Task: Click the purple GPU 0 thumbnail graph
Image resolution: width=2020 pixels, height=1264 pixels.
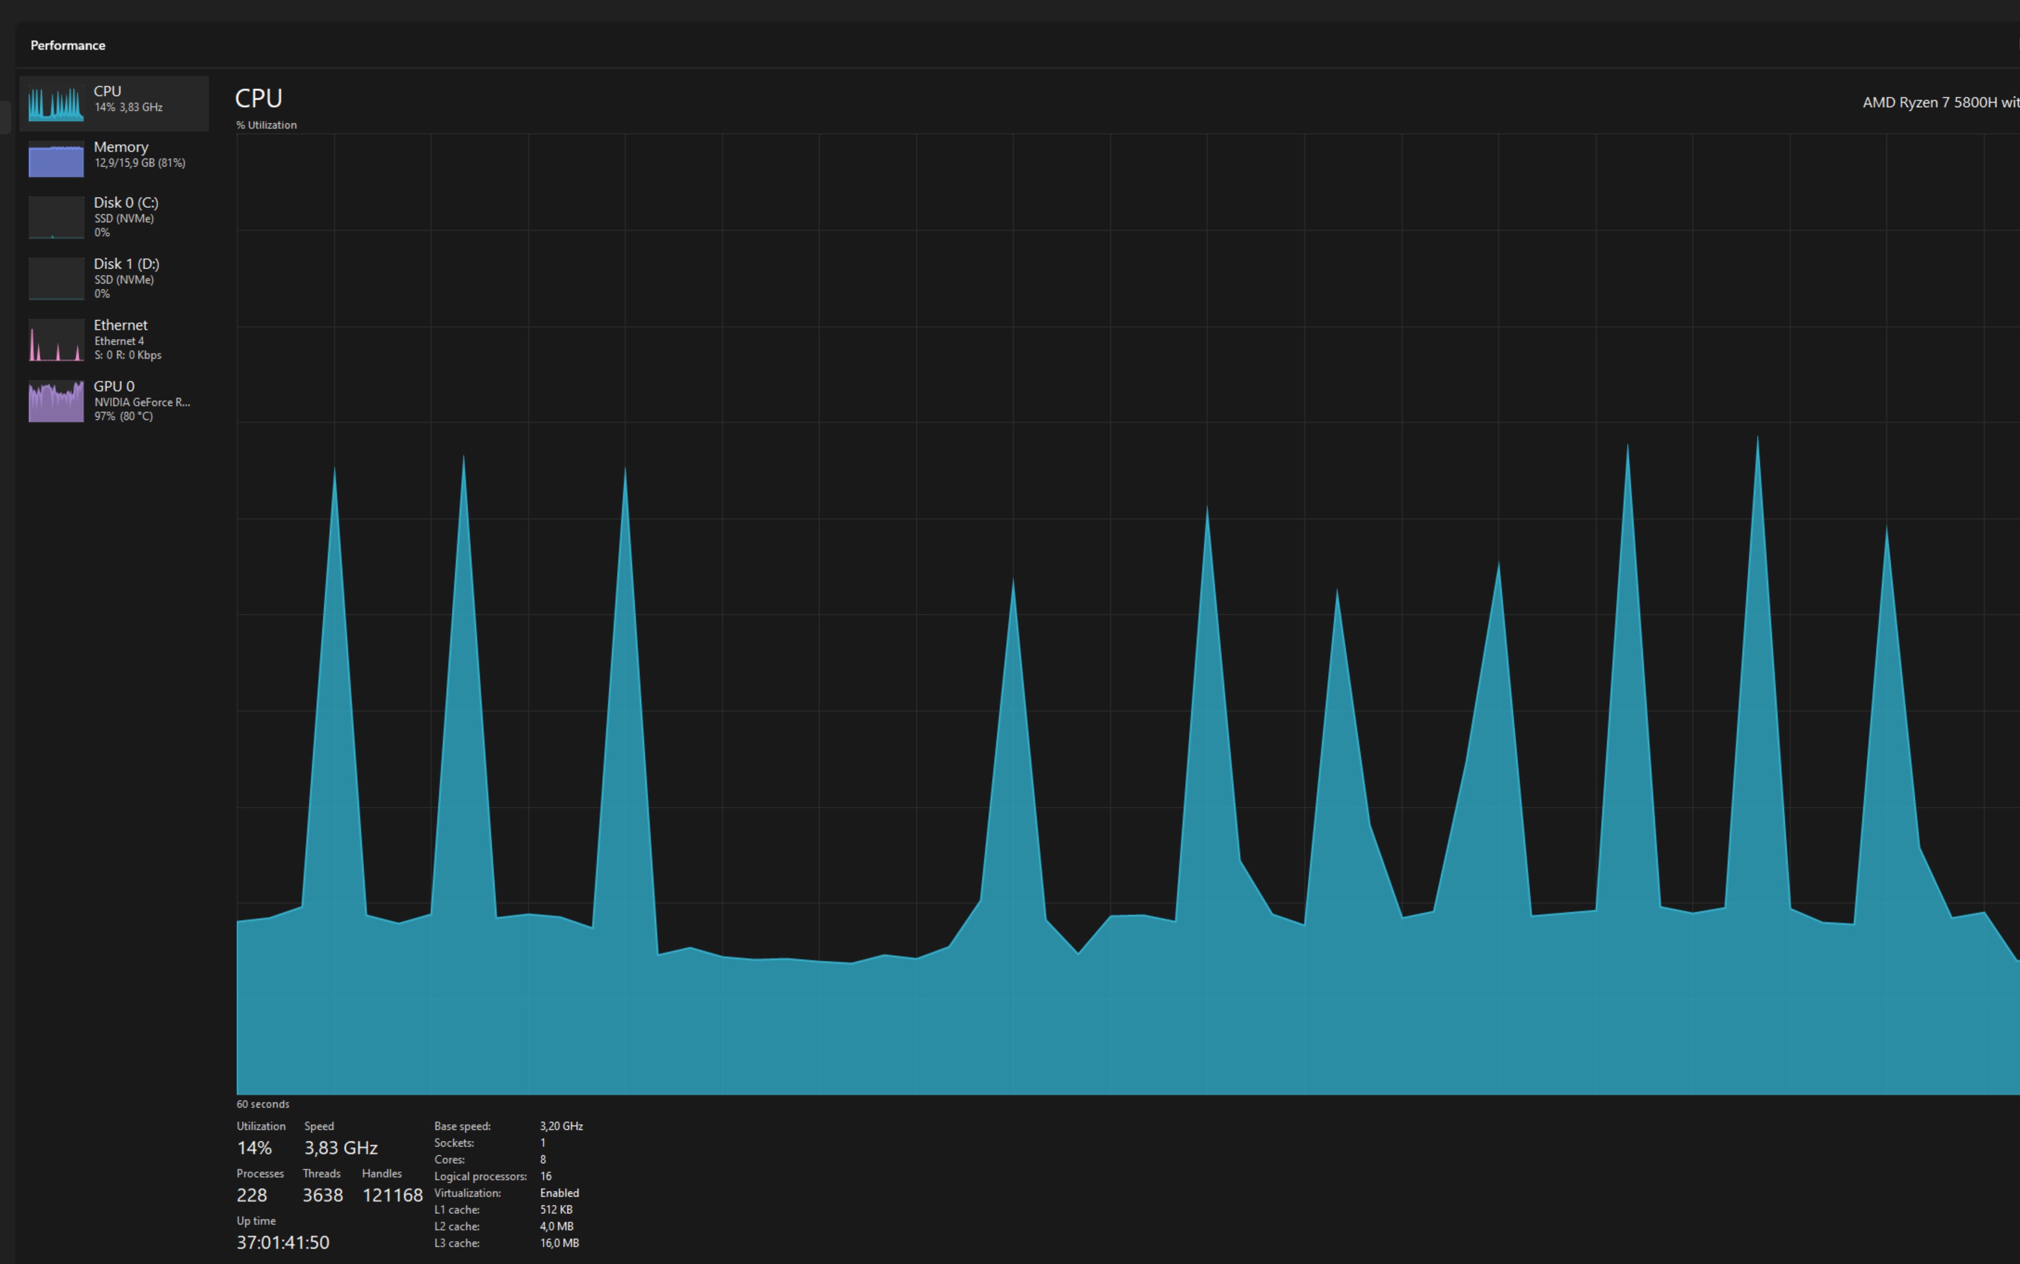Action: point(56,402)
